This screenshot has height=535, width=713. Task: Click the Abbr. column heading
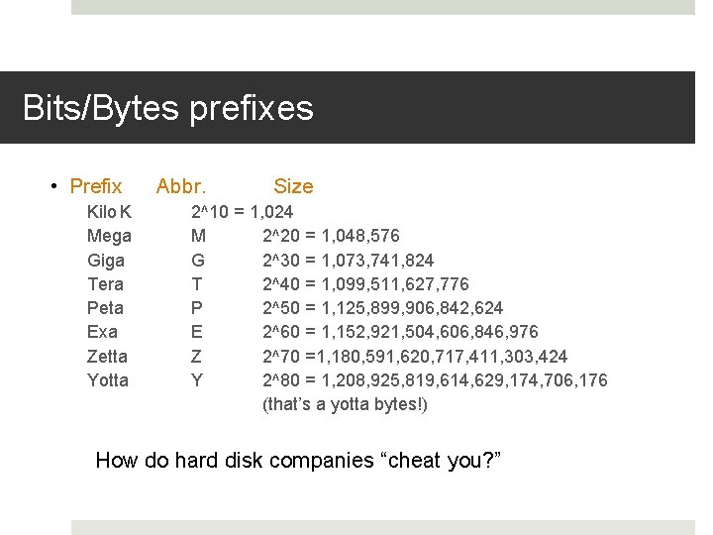pos(181,186)
